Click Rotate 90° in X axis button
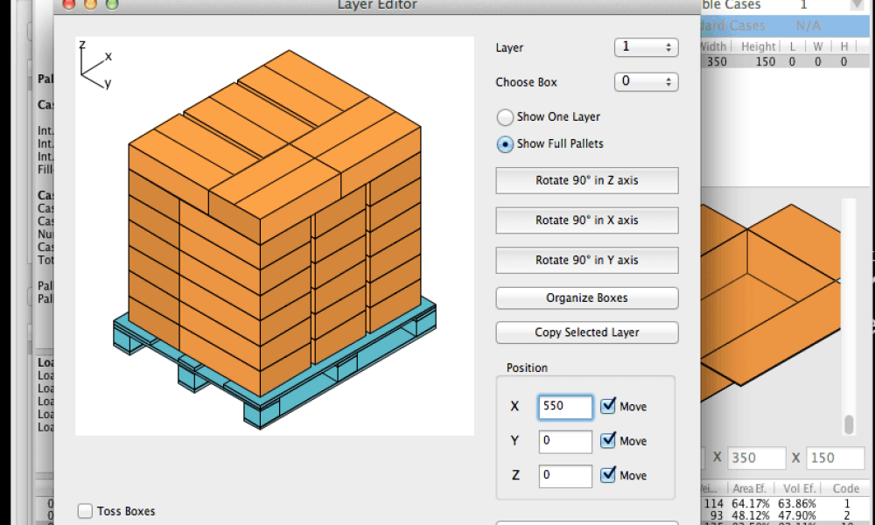The image size is (875, 525). pyautogui.click(x=587, y=220)
